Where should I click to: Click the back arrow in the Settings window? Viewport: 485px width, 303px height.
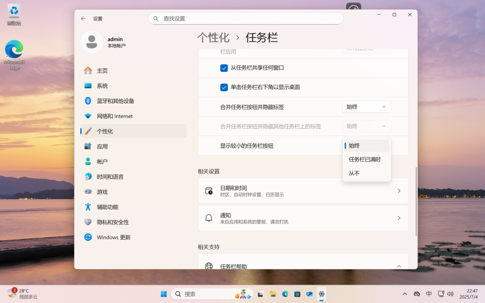[83, 18]
